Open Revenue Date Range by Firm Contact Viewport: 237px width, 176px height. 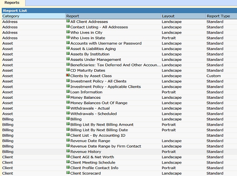coord(106,146)
